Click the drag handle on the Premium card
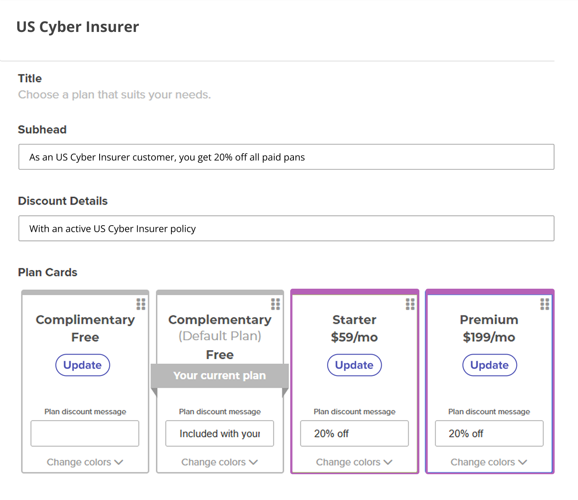 click(545, 304)
